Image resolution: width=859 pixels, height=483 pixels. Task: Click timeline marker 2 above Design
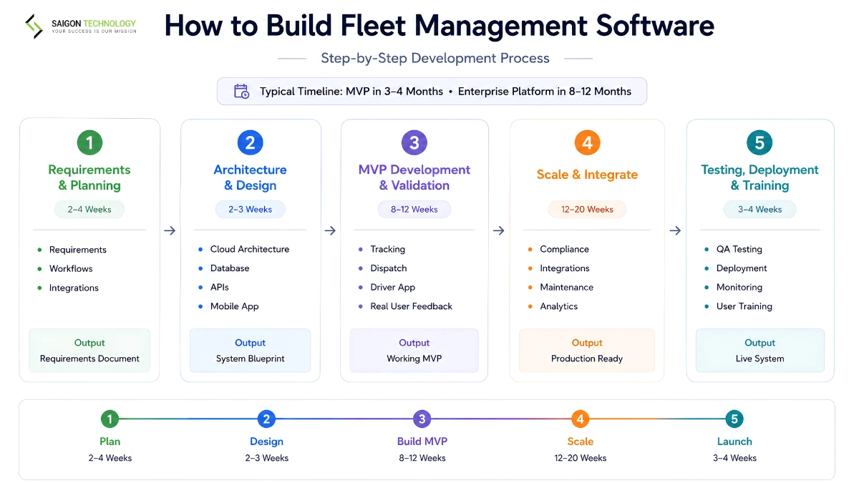pyautogui.click(x=266, y=419)
